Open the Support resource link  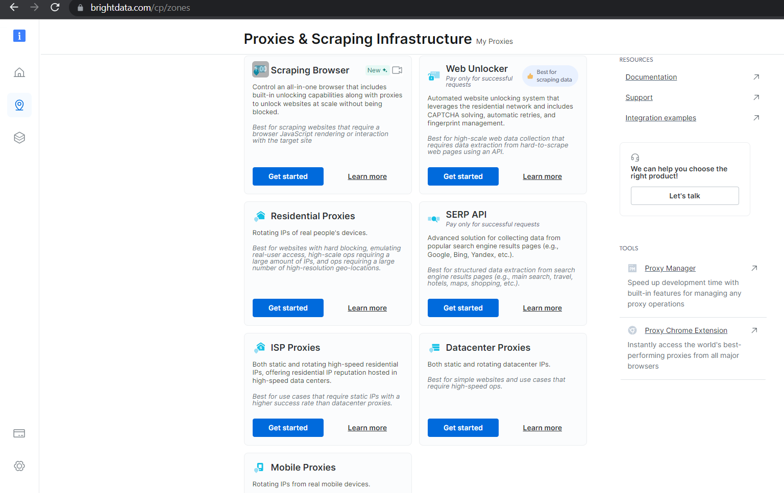pos(639,97)
